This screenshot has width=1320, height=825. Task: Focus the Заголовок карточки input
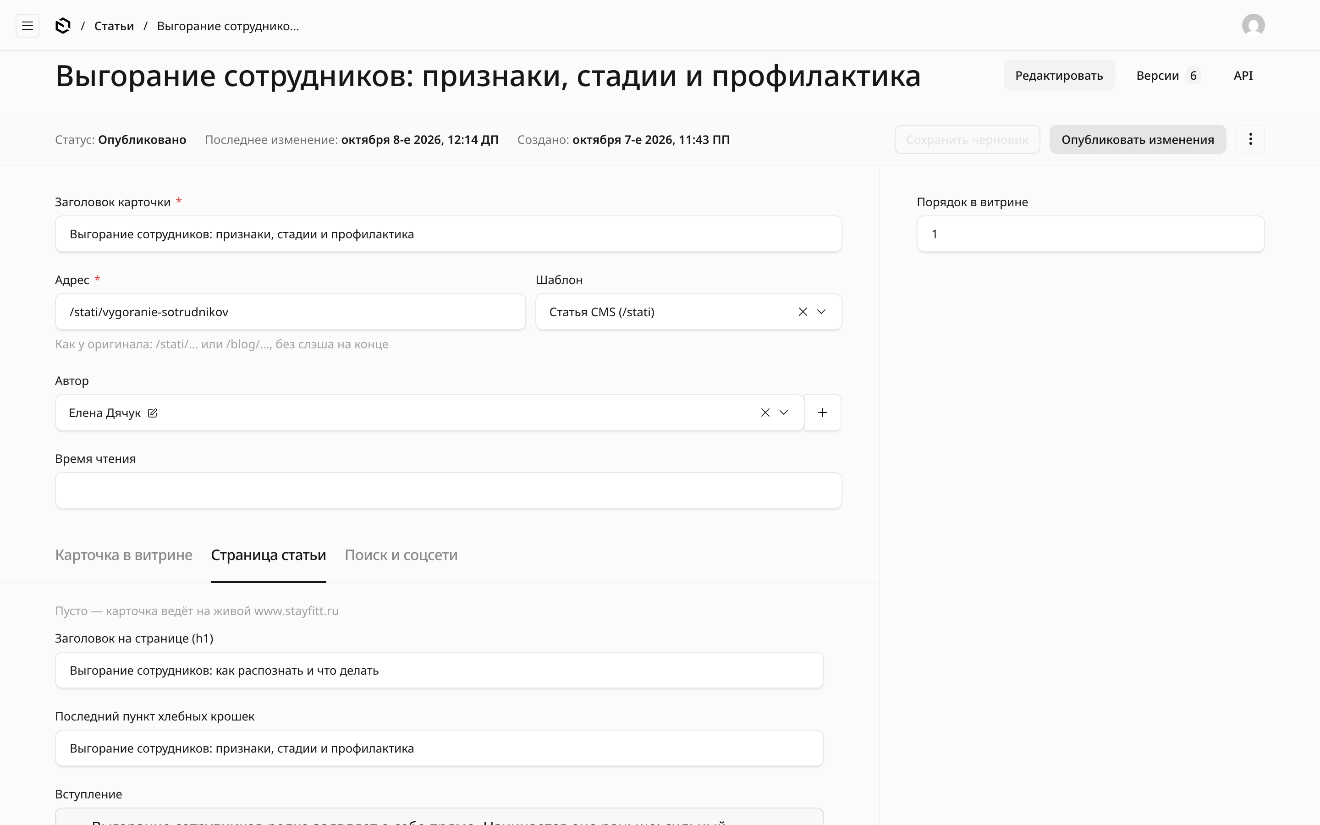(448, 234)
